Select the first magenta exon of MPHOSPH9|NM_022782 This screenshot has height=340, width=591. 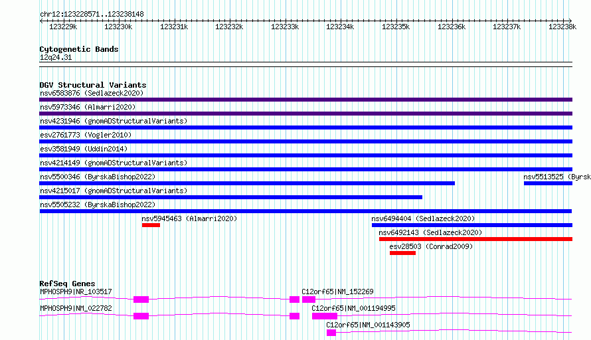141,316
